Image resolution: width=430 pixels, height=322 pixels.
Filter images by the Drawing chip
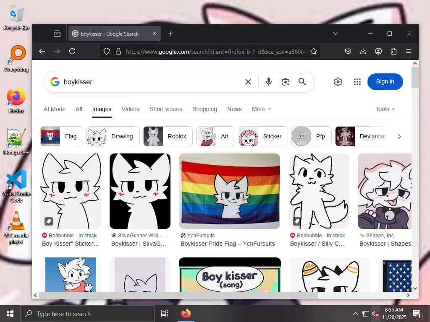pyautogui.click(x=113, y=136)
